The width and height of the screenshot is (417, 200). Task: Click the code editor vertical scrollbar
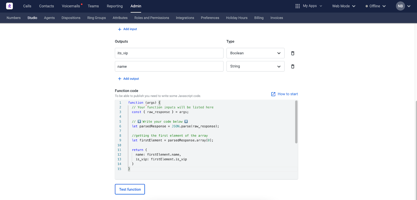pyautogui.click(x=296, y=122)
